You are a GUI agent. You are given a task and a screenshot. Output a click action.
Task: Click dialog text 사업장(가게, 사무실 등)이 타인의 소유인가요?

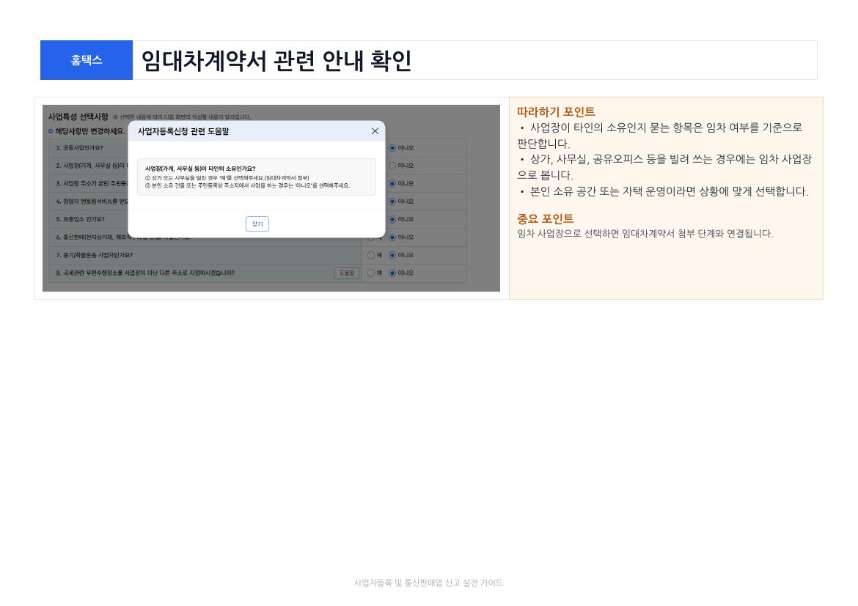click(200, 169)
